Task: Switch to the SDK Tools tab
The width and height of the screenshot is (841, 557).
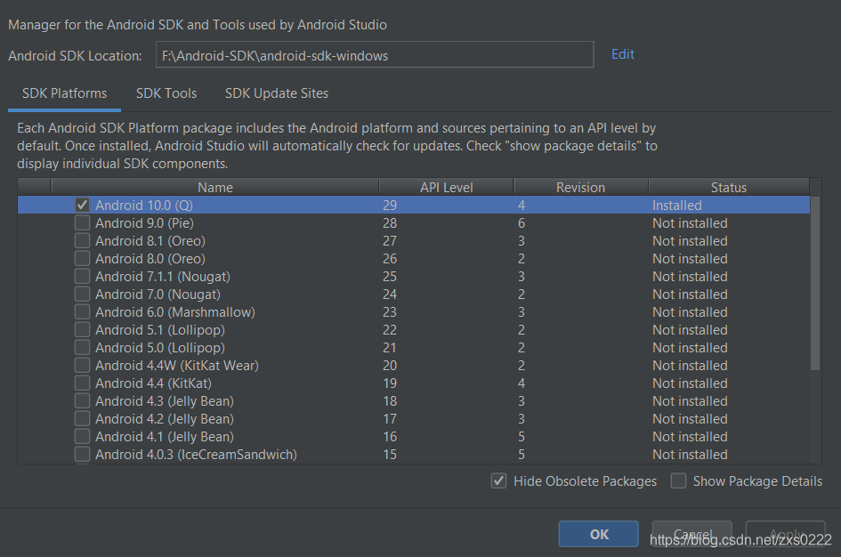Action: pos(166,93)
